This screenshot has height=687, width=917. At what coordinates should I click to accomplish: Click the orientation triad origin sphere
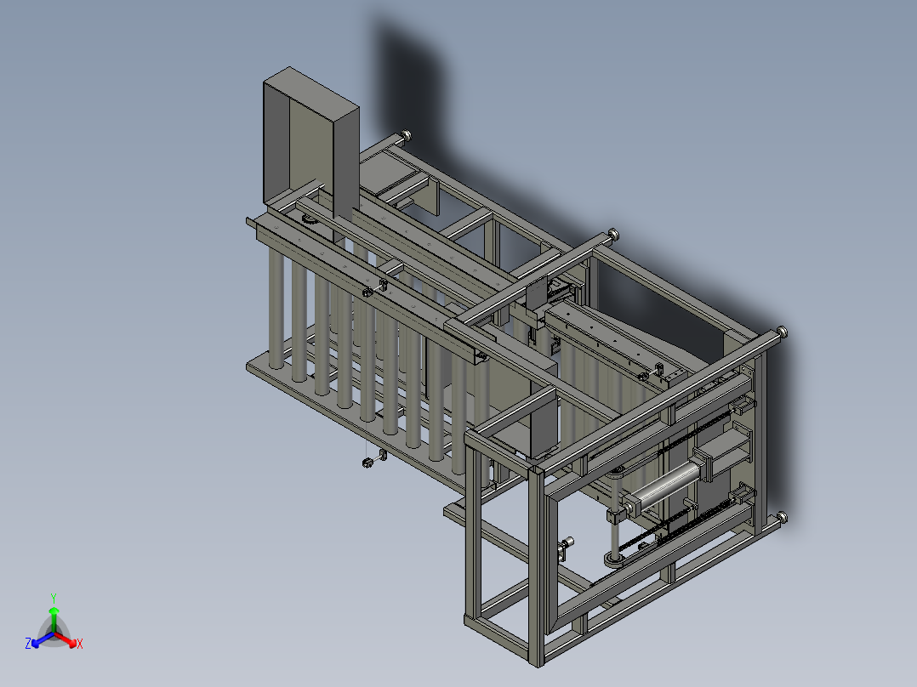pyautogui.click(x=54, y=631)
